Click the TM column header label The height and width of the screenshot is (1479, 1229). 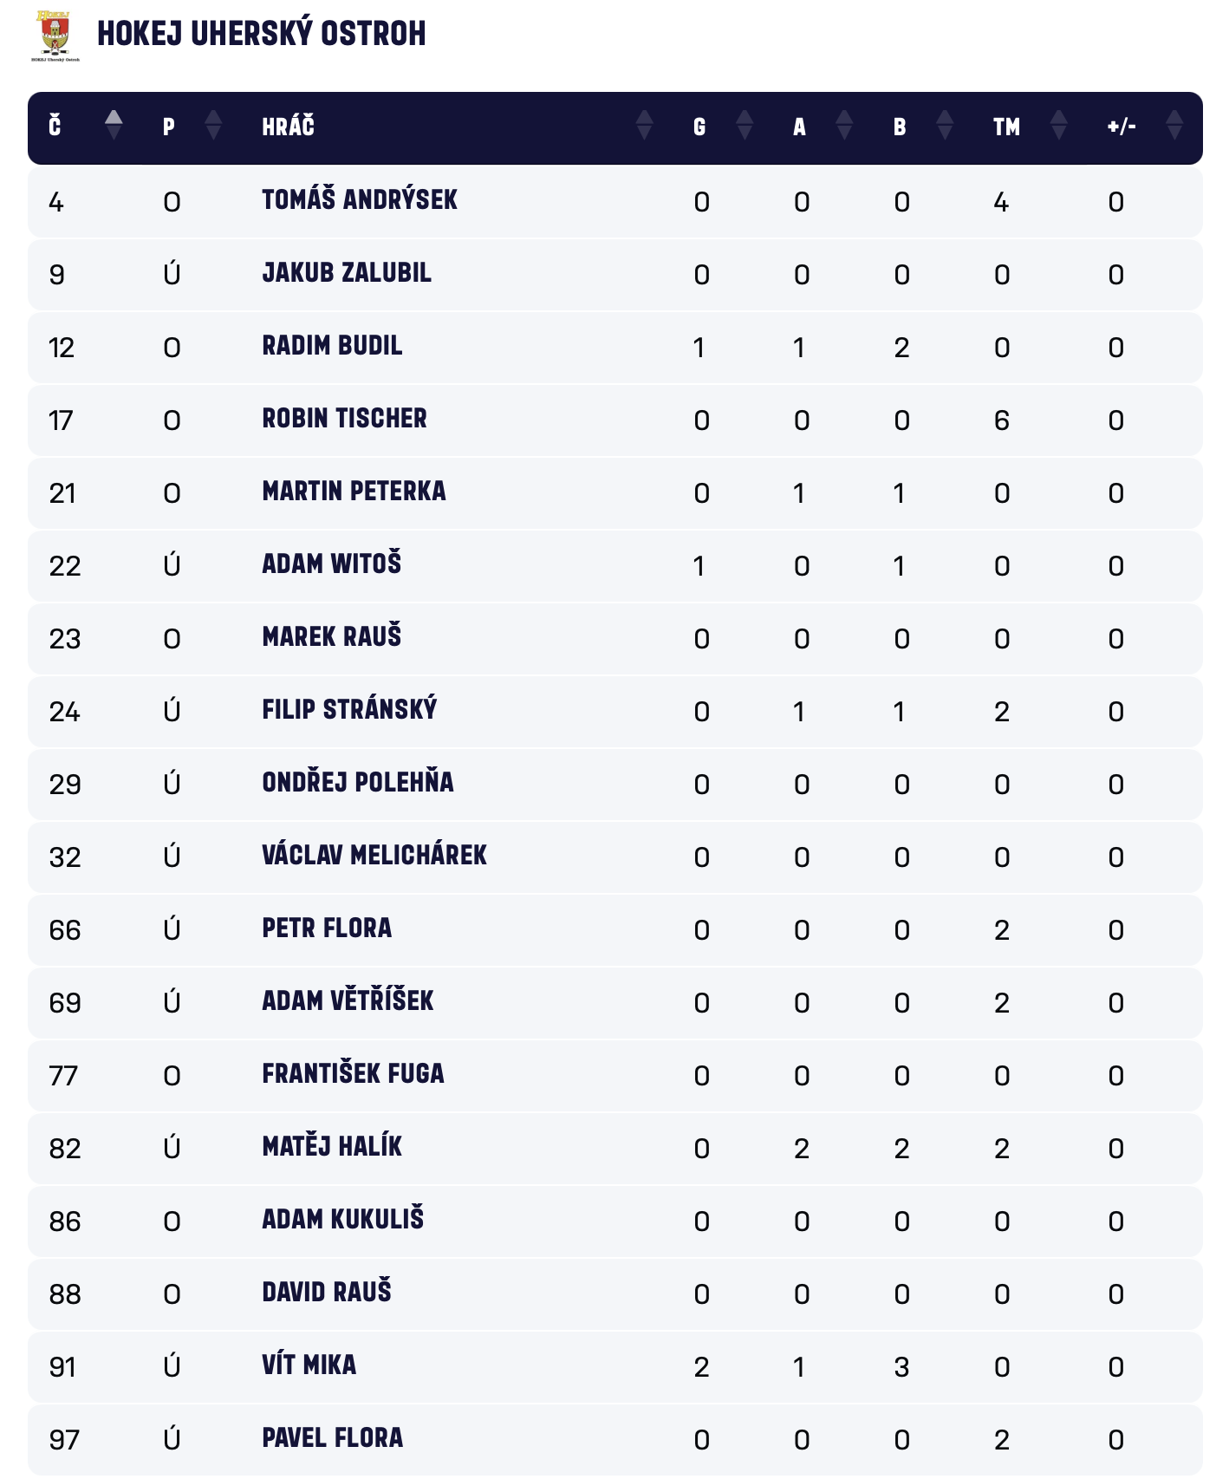[x=1006, y=127]
